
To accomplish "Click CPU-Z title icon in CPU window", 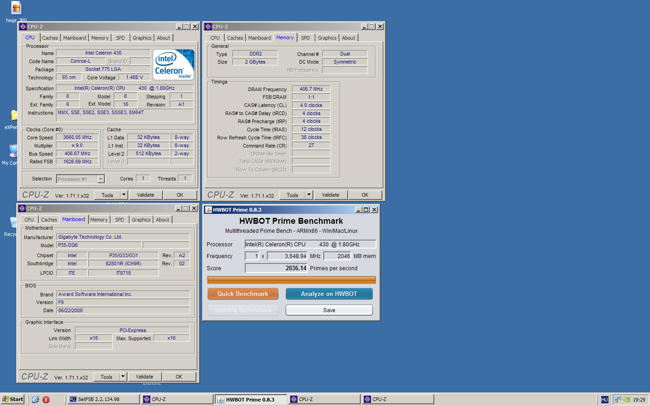I will 23,27.
